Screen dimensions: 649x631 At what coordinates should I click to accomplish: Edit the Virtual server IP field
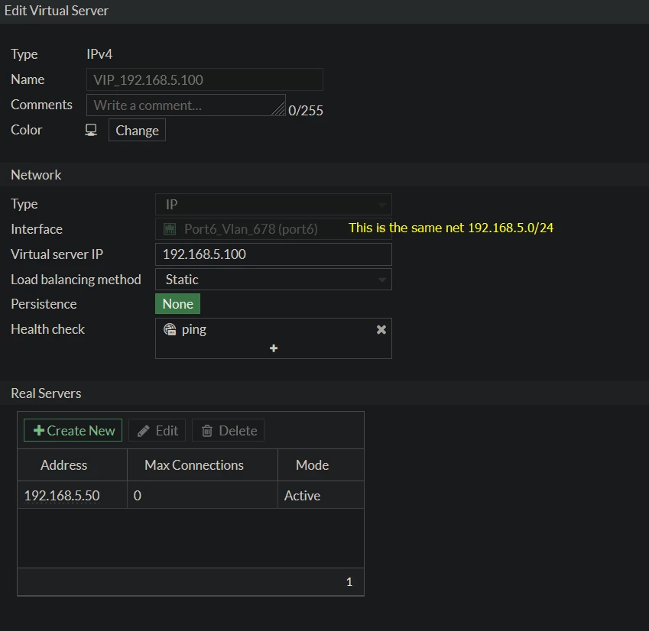[273, 254]
